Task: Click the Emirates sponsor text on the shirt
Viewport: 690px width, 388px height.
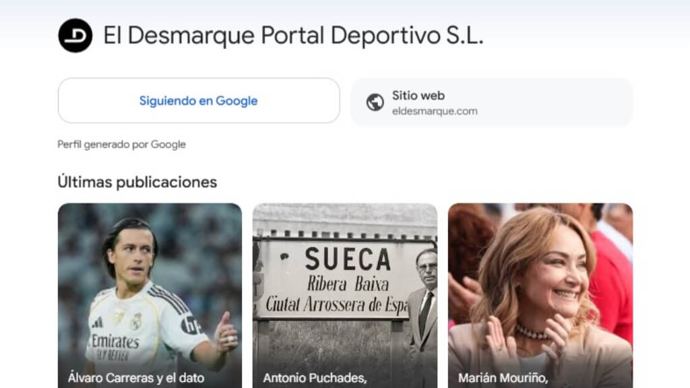Action: click(115, 340)
